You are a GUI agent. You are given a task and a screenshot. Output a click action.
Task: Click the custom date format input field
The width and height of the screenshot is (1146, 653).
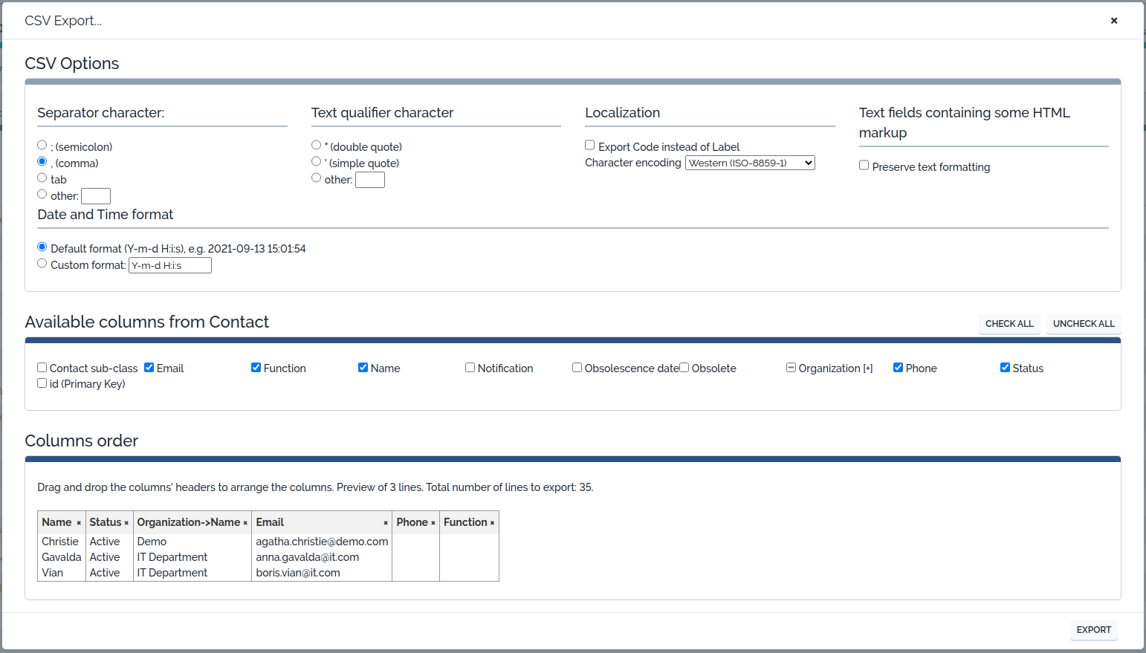[x=169, y=264]
